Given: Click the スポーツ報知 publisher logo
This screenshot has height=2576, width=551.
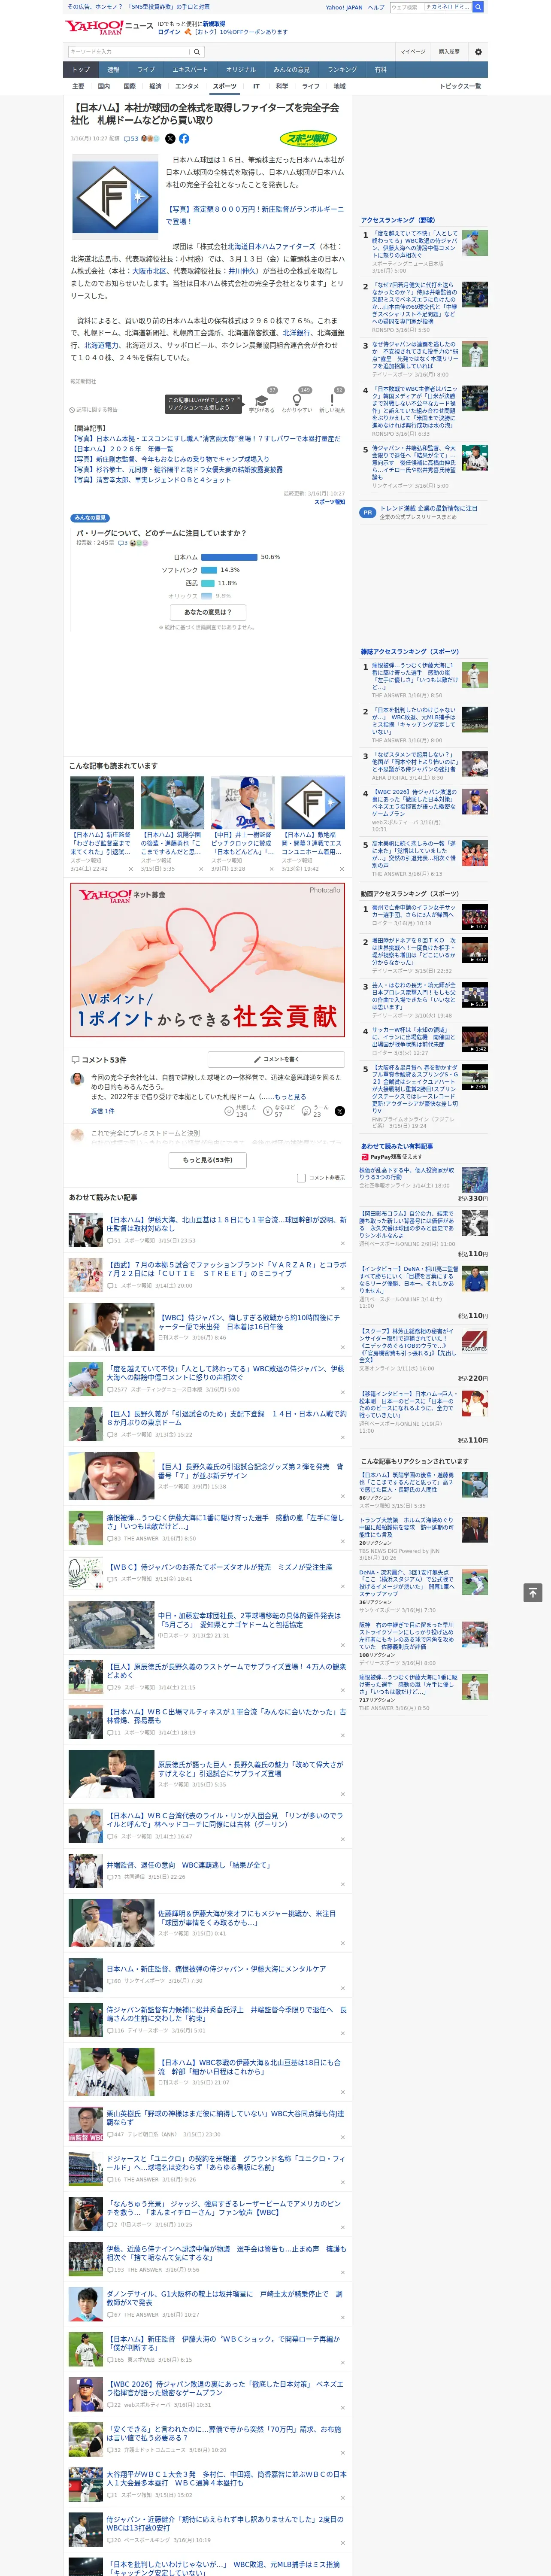Looking at the screenshot, I should 309,139.
